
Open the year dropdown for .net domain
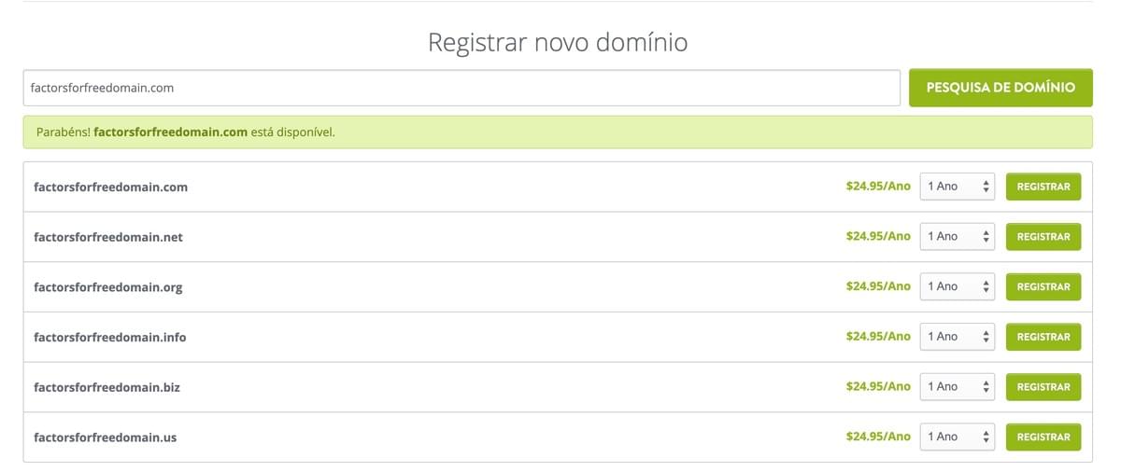tap(958, 237)
